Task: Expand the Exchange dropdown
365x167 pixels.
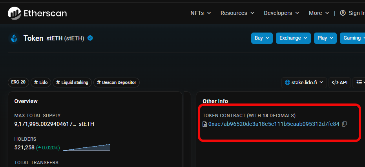Action: [293, 38]
